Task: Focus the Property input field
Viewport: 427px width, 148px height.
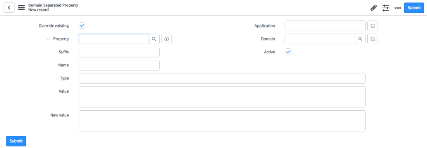Action: tap(114, 39)
